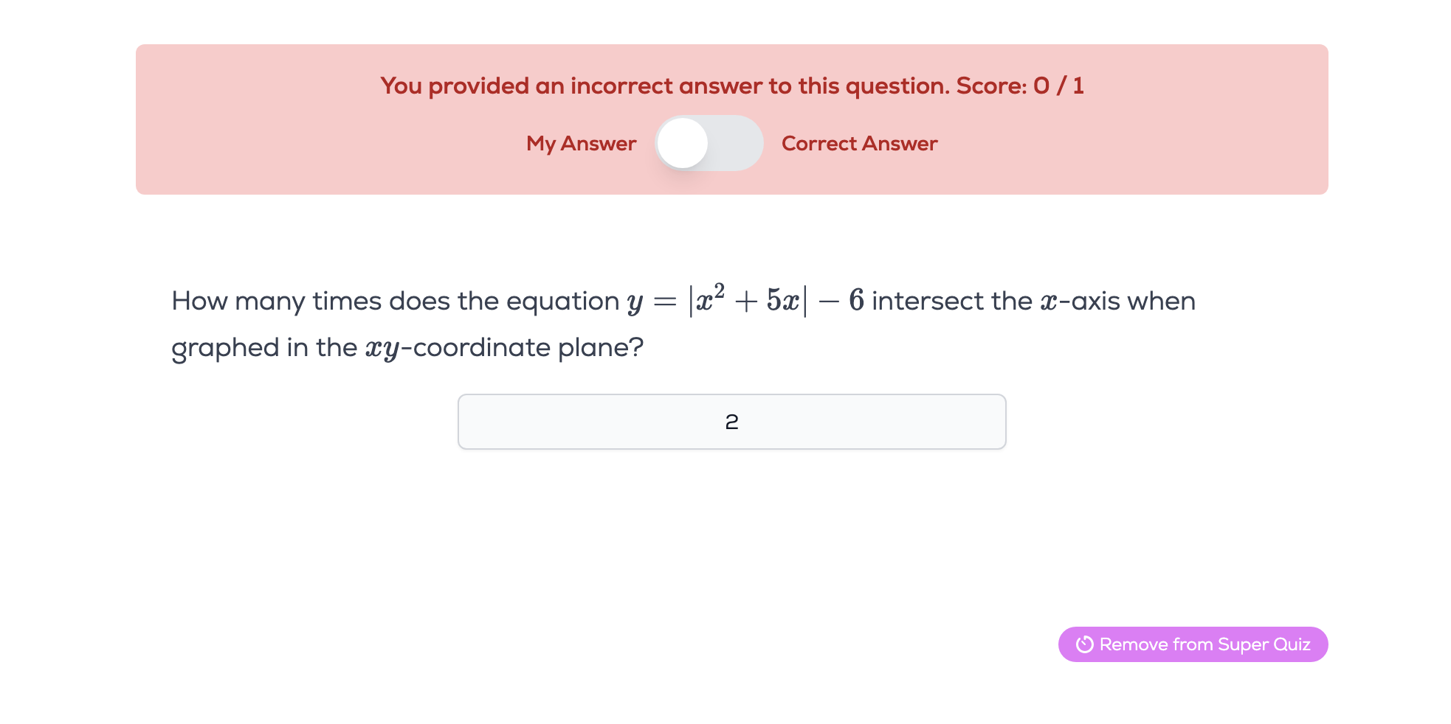Click the white knob of the answer switch
1451x724 pixels.
[x=683, y=143]
